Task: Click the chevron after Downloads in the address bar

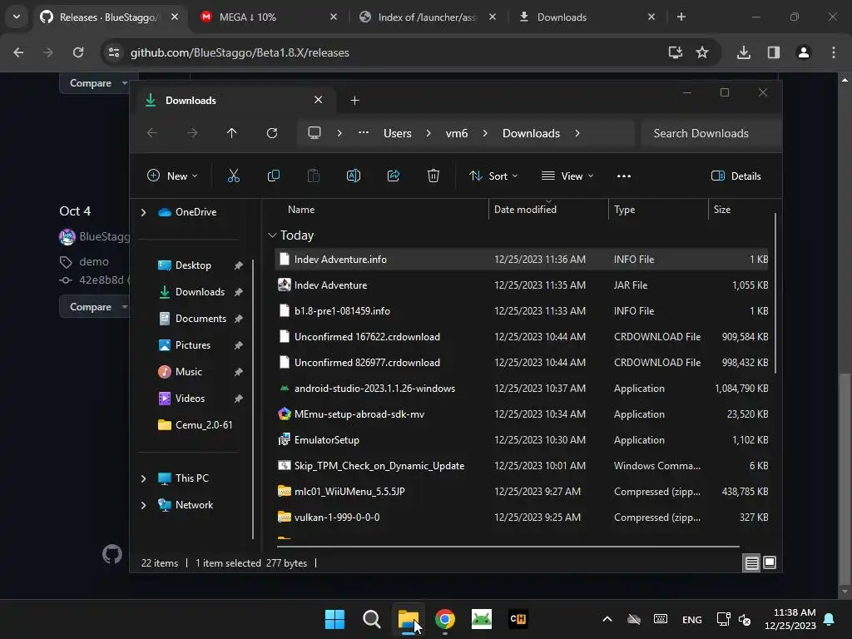Action: pyautogui.click(x=577, y=133)
